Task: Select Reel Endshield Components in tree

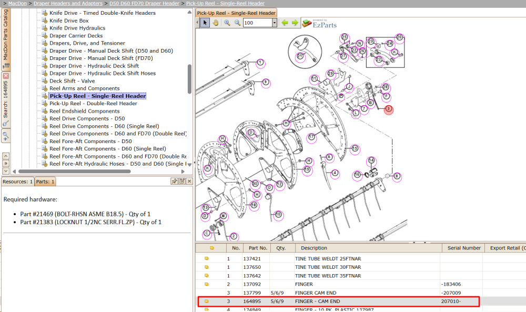Action: click(x=85, y=111)
